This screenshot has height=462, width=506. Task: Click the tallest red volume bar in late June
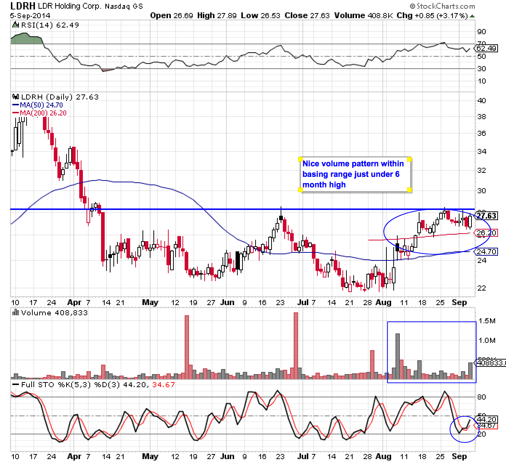296,346
